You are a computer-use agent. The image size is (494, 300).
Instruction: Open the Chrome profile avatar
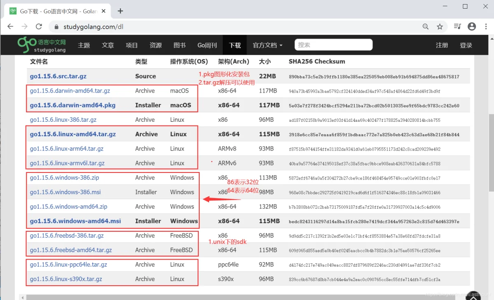coord(472,27)
